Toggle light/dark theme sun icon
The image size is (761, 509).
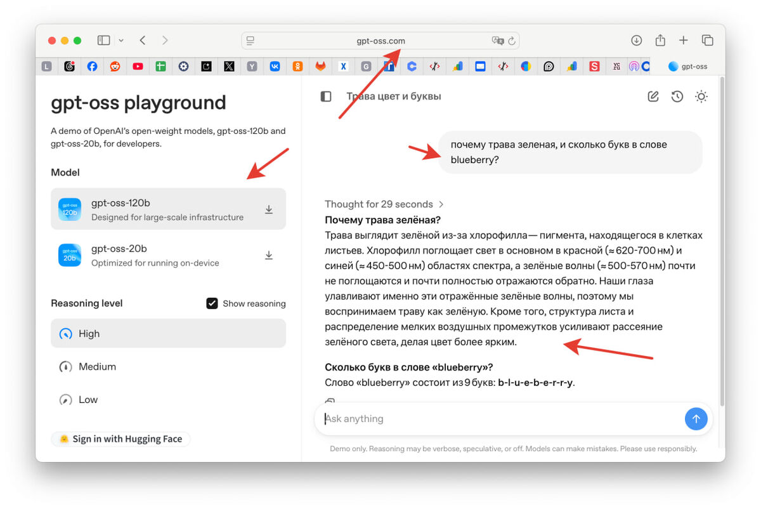(x=701, y=96)
